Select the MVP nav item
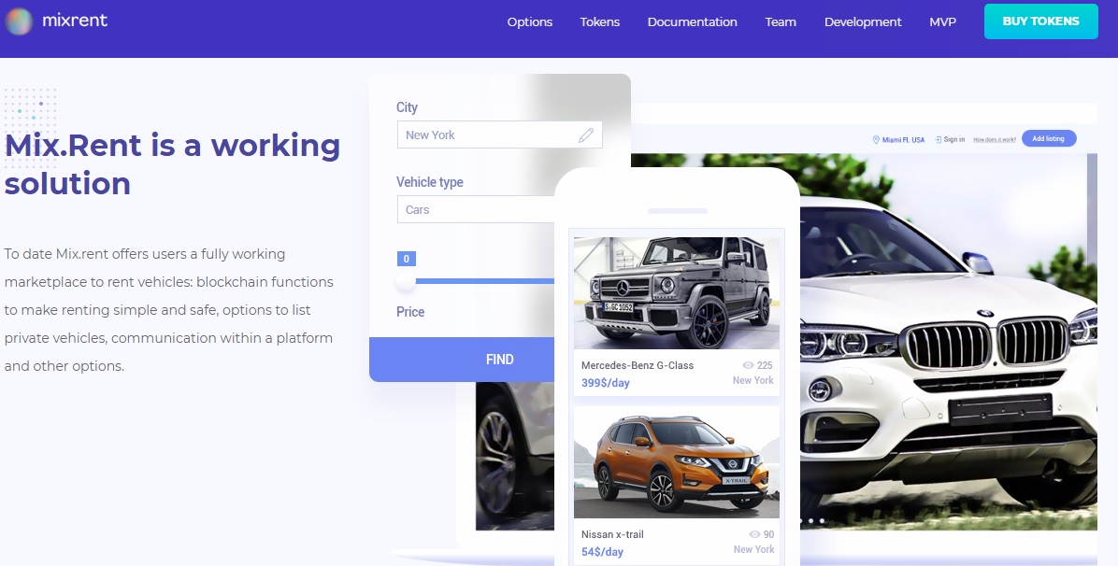The width and height of the screenshot is (1118, 566). point(942,22)
